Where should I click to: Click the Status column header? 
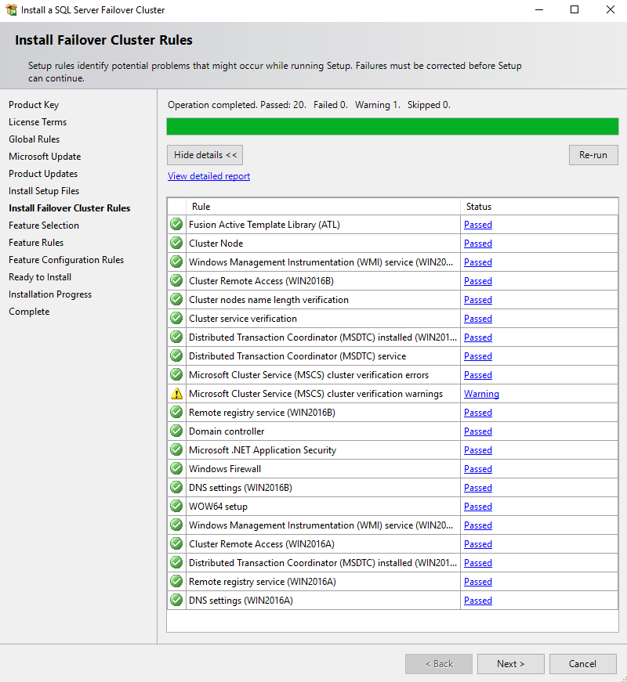tap(539, 207)
